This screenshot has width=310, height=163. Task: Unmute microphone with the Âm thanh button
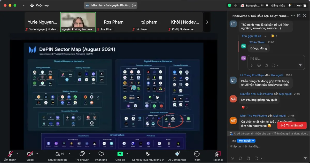click(10, 156)
